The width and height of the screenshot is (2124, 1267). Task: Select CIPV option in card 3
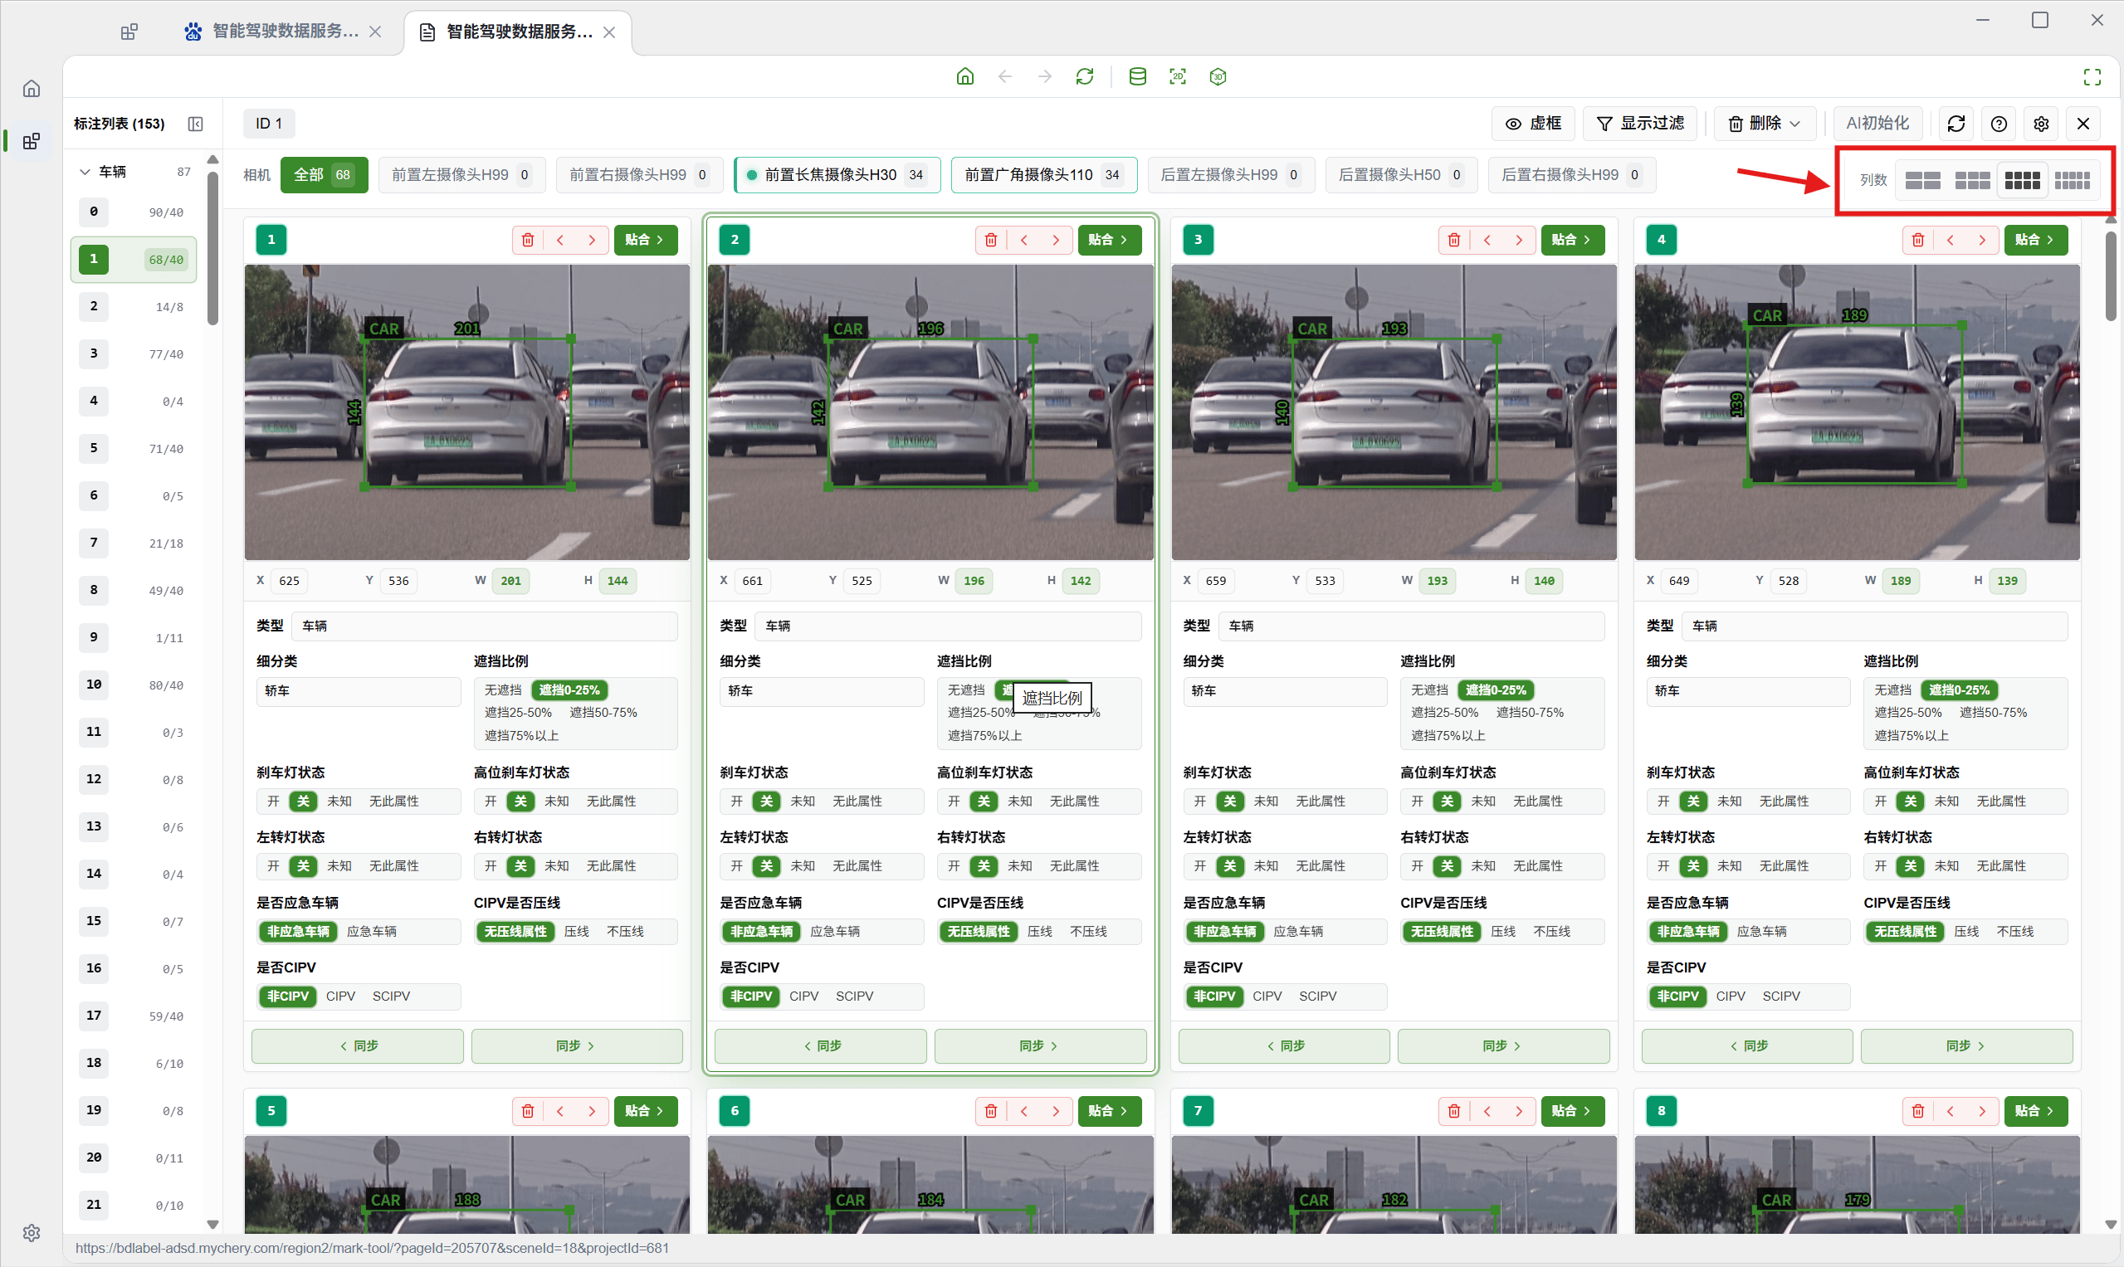[1267, 997]
